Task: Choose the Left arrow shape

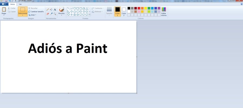Action: [x=84, y=11]
